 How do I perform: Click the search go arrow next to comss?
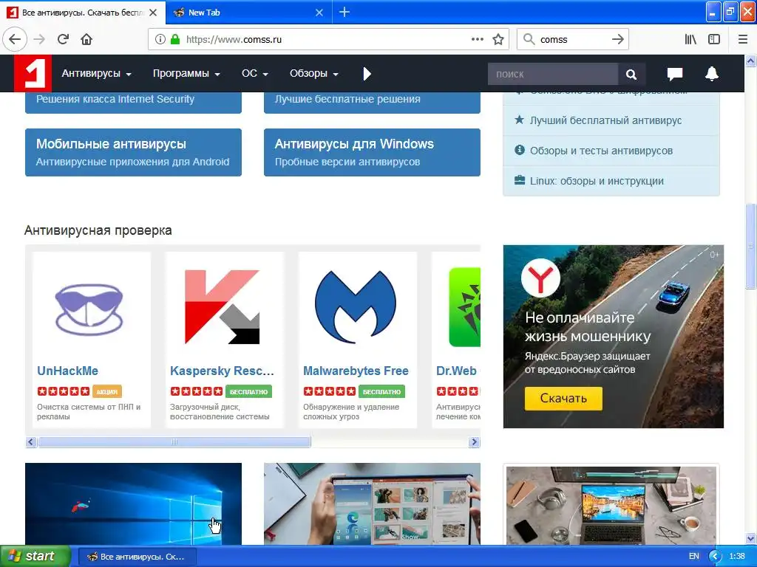pos(617,40)
